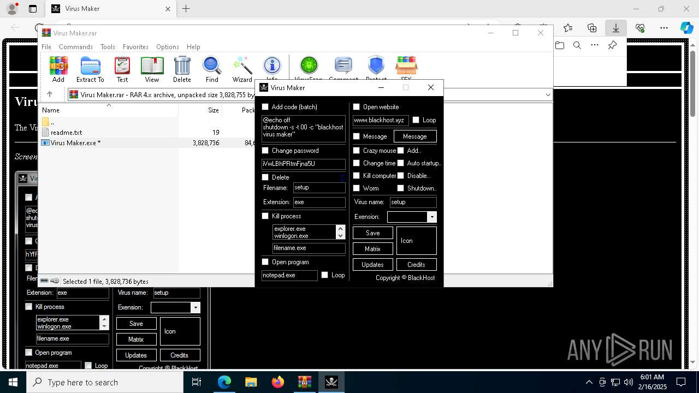Toggle Kill process checkbox in Virus Maker dialog

265,216
